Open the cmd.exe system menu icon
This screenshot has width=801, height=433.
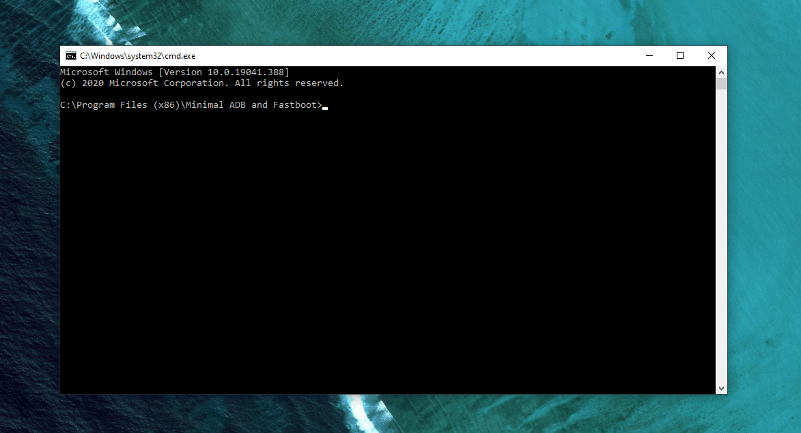click(71, 56)
